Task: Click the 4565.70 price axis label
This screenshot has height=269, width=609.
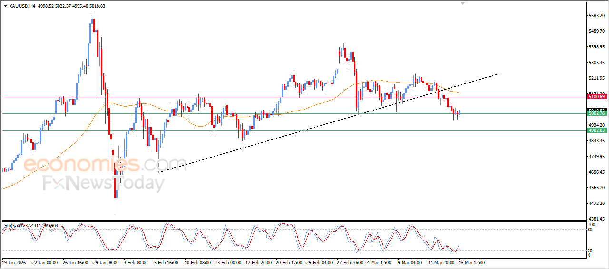Action: (x=596, y=188)
